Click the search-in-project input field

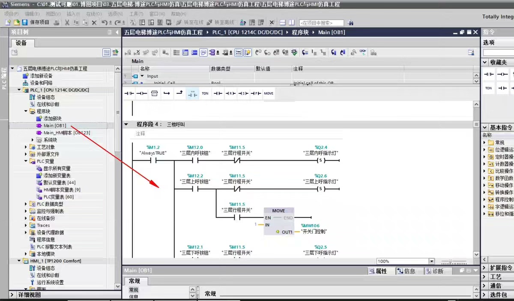point(322,23)
